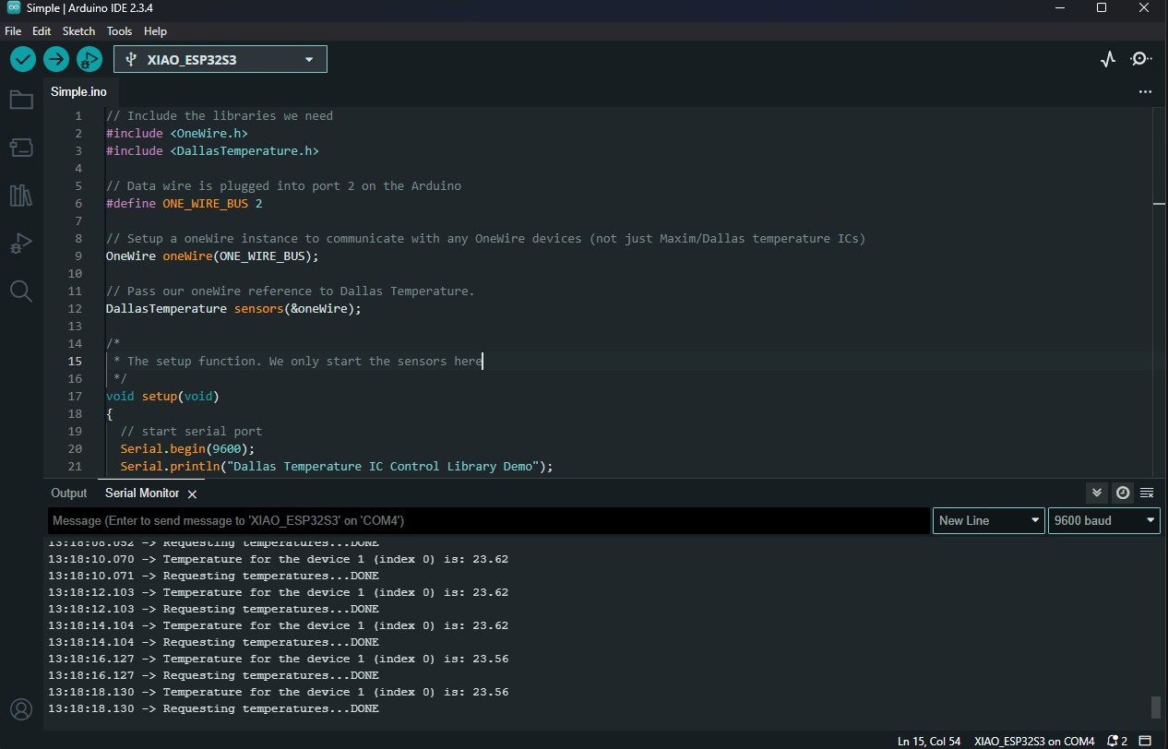1168x749 pixels.
Task: Open the Tools menu
Action: click(120, 30)
